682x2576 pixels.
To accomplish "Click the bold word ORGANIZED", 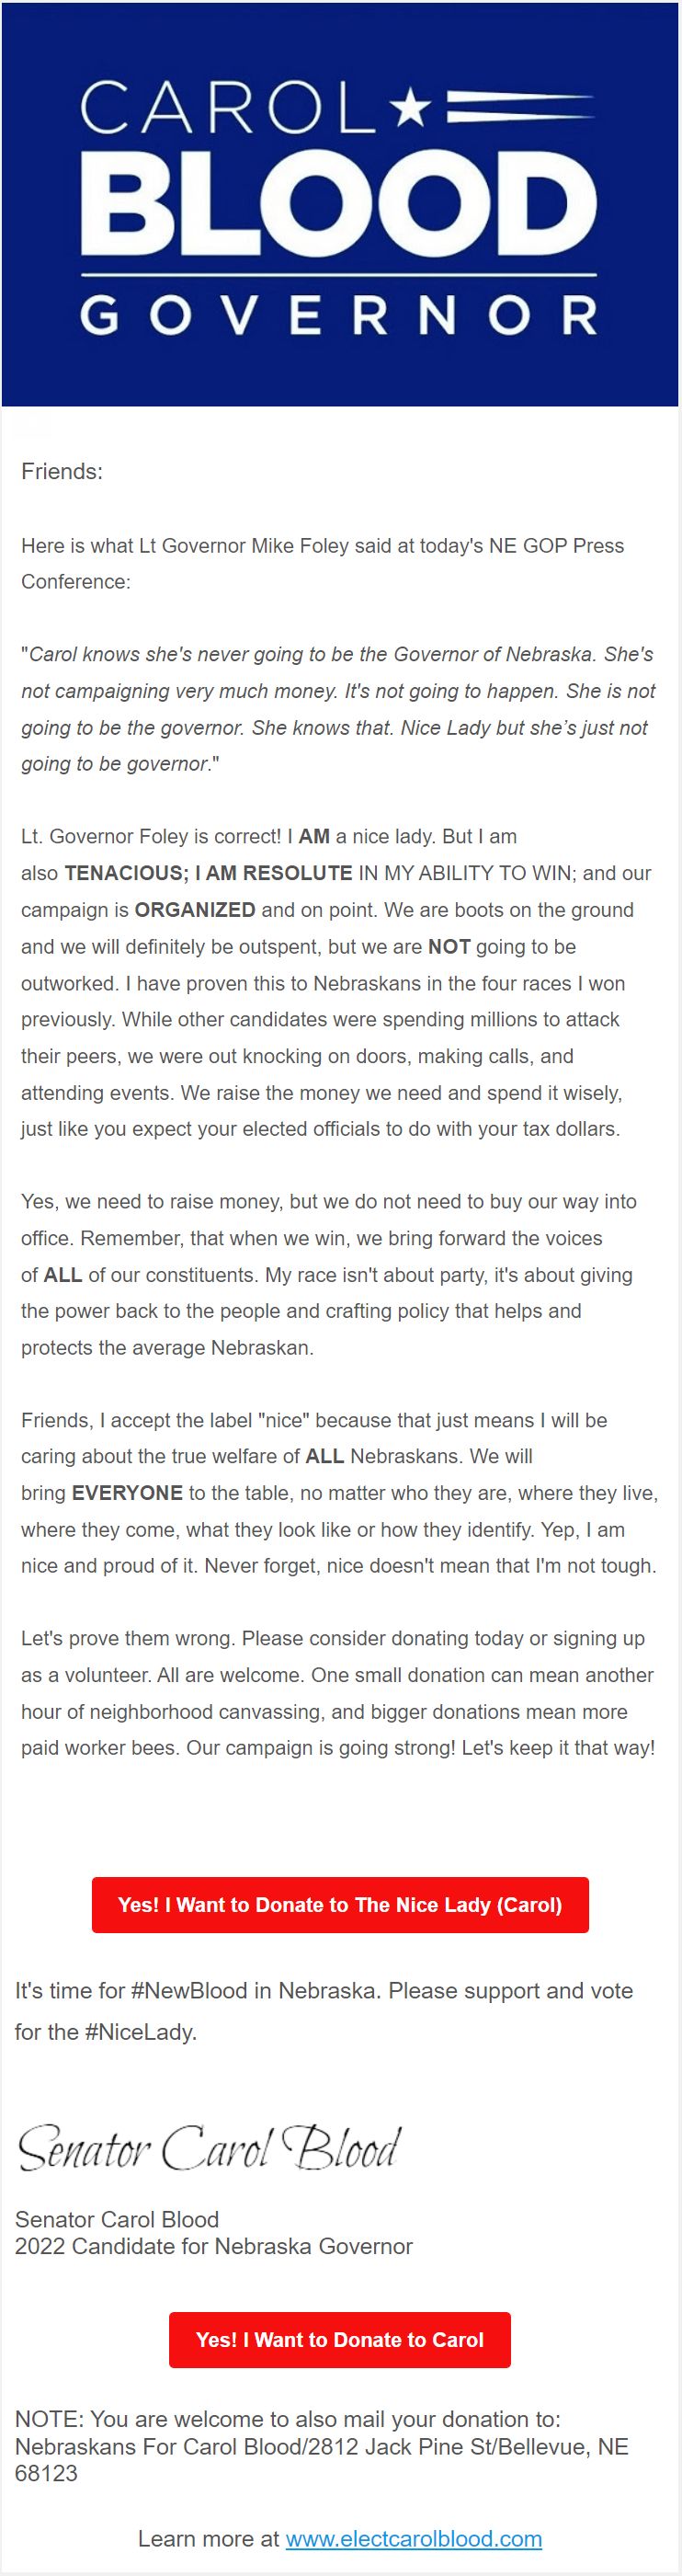I will click(x=195, y=909).
